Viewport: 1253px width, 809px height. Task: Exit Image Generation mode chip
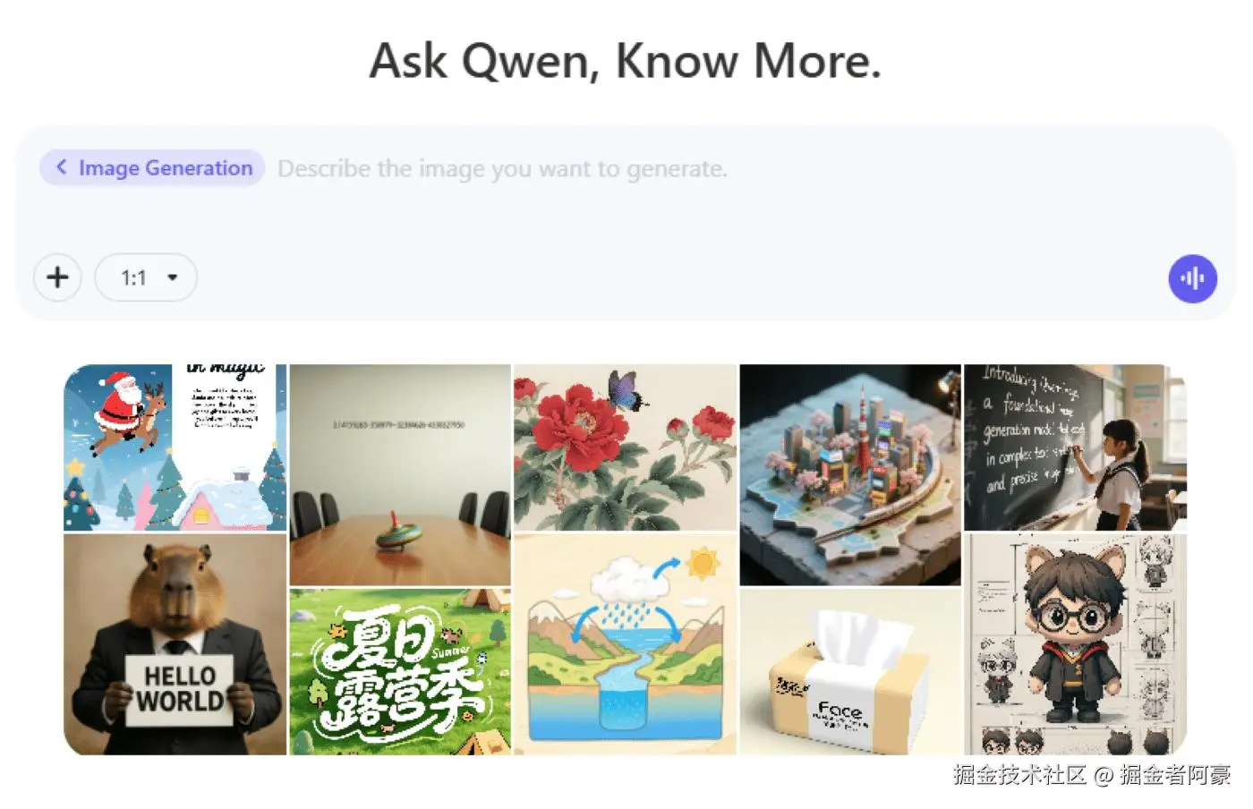[152, 167]
